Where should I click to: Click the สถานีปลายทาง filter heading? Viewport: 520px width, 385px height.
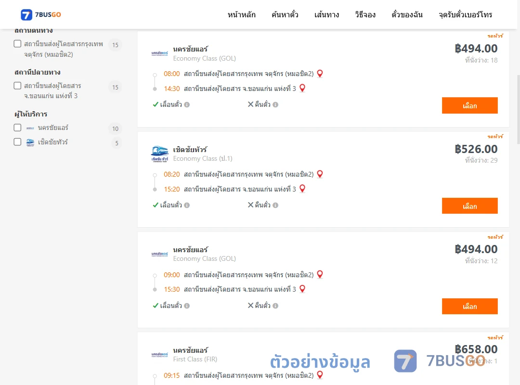(38, 72)
